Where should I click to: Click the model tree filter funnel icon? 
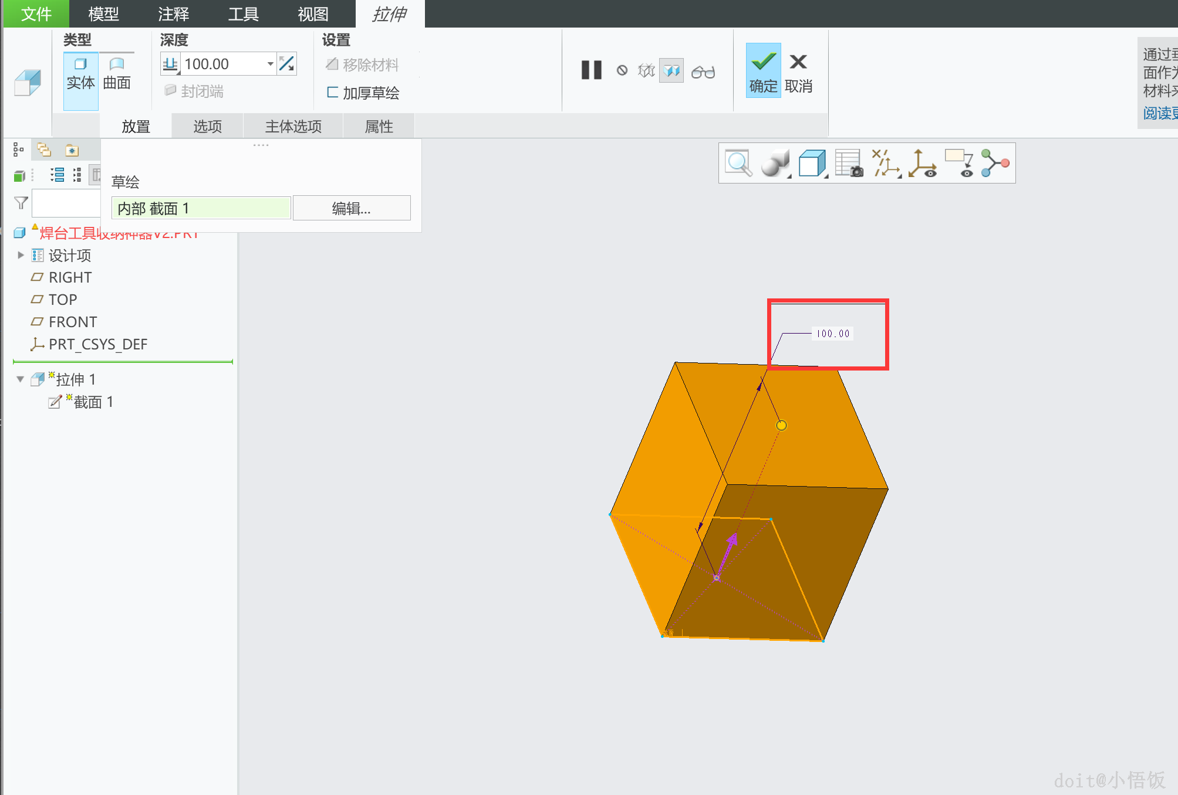coord(21,203)
